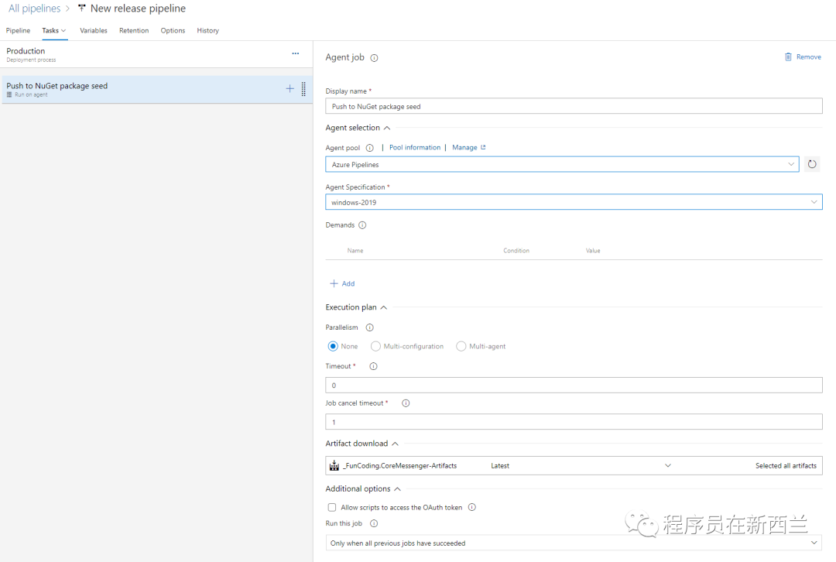The width and height of the screenshot is (836, 562).
Task: Add a task to the agent job with the plus icon
Action: [x=290, y=88]
